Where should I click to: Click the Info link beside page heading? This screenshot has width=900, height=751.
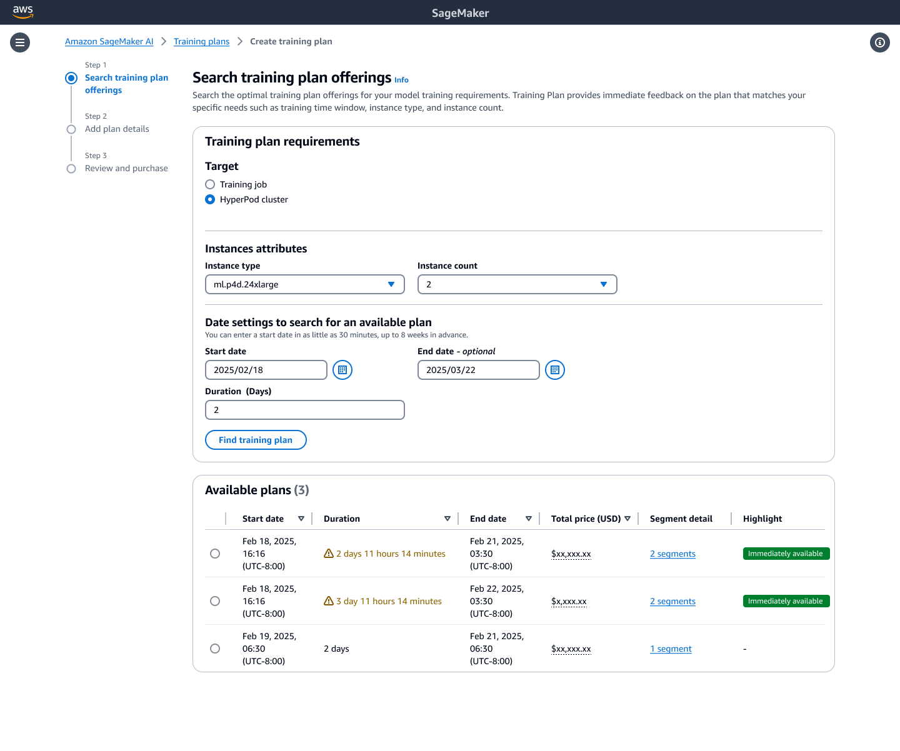[401, 80]
